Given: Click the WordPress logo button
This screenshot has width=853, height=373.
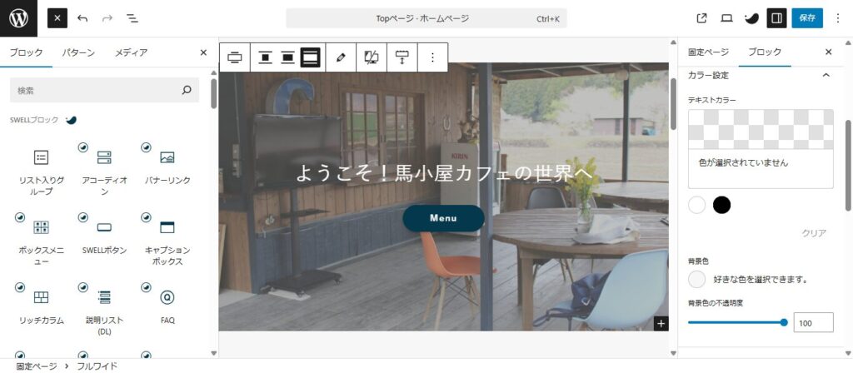Looking at the screenshot, I should click(18, 18).
